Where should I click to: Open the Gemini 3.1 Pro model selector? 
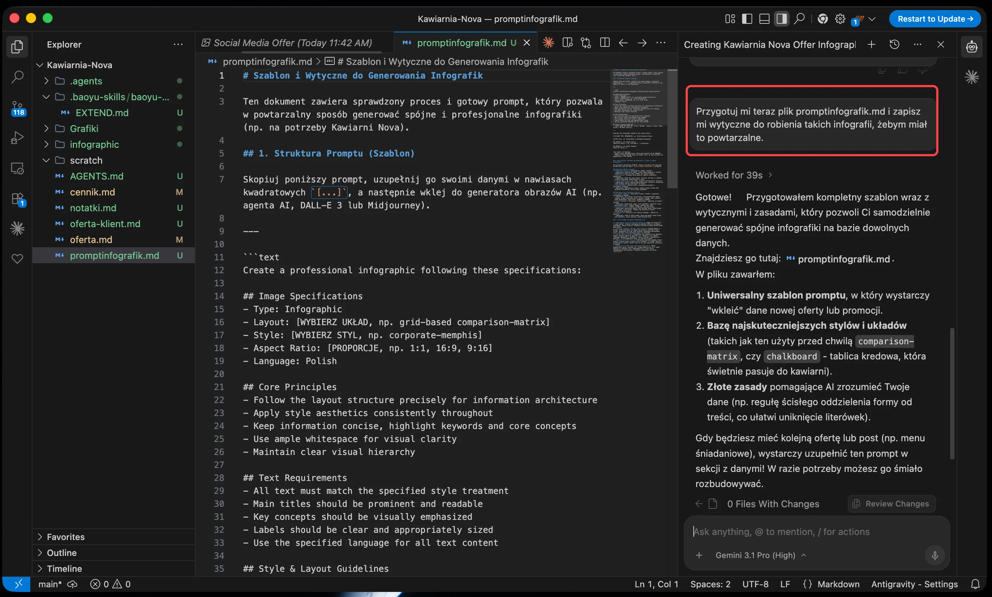tap(761, 555)
